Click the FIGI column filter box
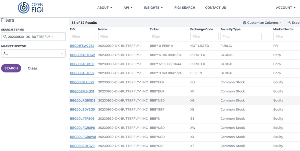 pyautogui.click(x=83, y=36)
